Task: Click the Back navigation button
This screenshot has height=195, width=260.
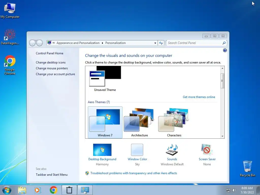Action: (32, 43)
